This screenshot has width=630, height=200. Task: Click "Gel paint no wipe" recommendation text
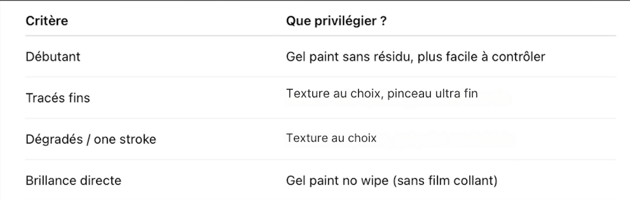pos(337,181)
